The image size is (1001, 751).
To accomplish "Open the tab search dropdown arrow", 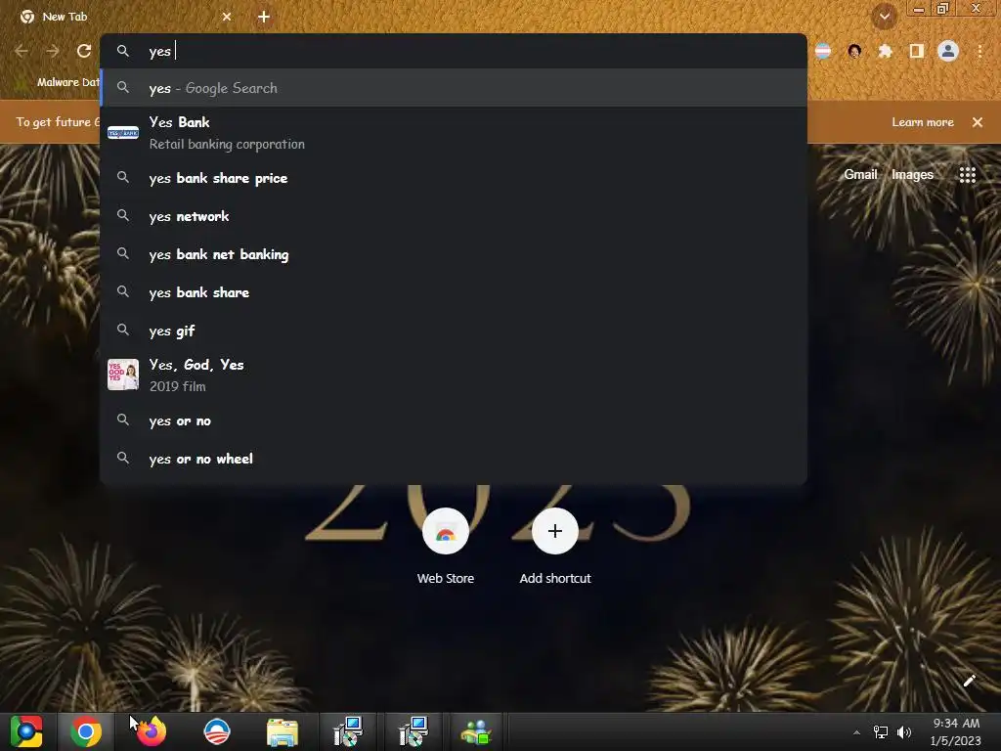I will (884, 17).
